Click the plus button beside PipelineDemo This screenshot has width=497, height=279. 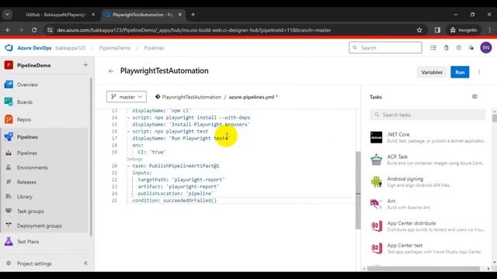85,65
